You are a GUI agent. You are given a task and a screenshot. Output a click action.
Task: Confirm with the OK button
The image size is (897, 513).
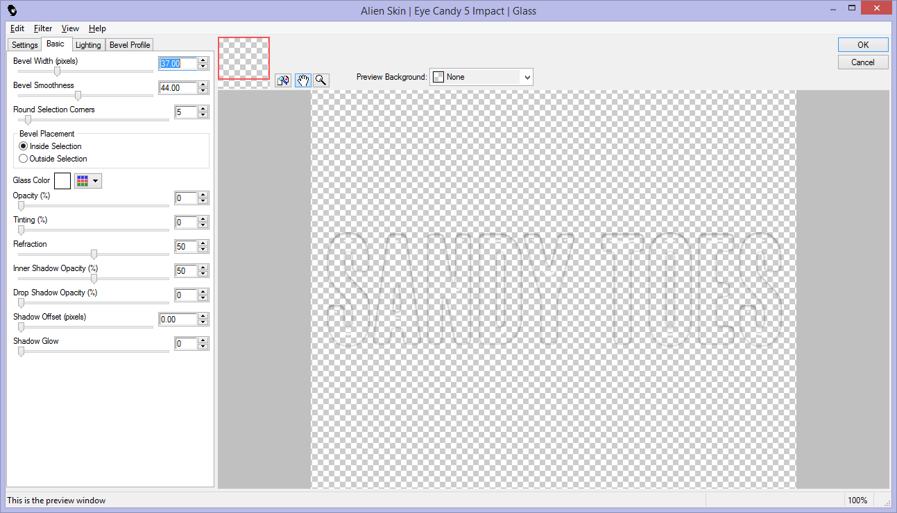(x=863, y=44)
